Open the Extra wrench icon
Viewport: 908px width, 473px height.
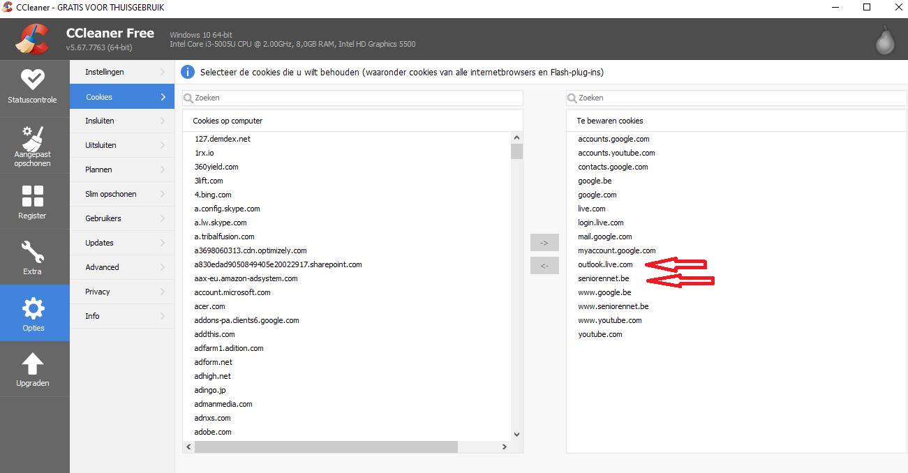click(x=33, y=252)
